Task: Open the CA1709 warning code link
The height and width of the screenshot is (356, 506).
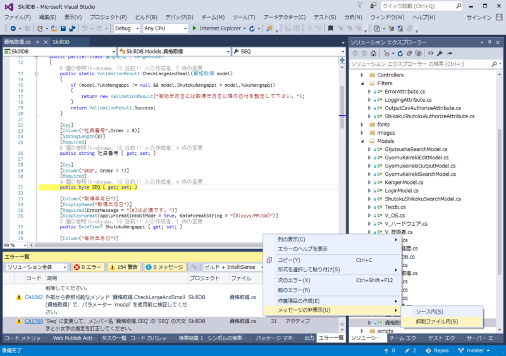Action: 34,321
